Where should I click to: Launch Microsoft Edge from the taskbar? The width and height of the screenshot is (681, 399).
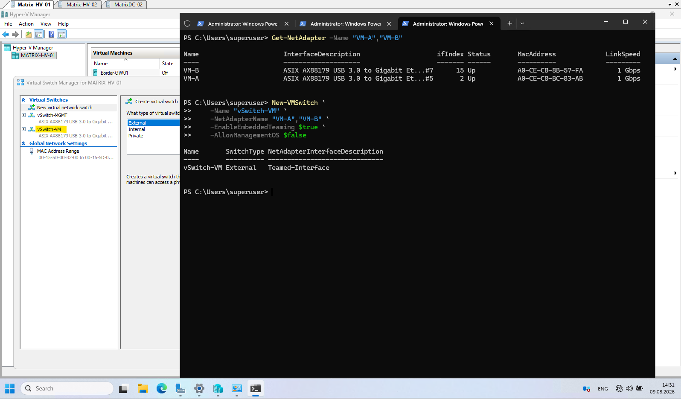pos(161,388)
